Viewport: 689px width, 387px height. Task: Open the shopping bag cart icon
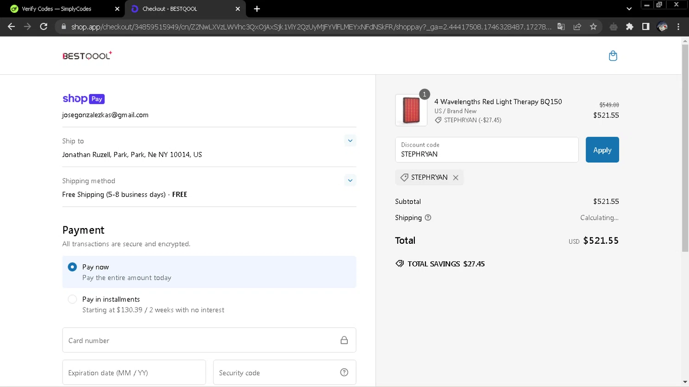[613, 56]
